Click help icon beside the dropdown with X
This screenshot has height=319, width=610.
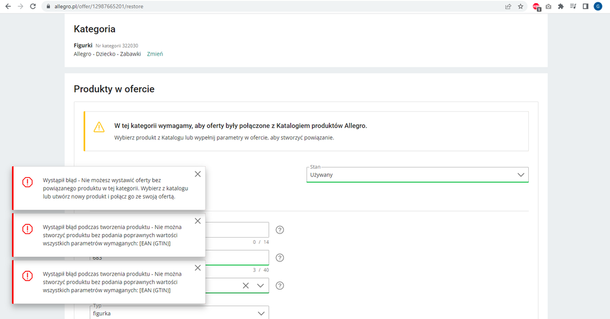pyautogui.click(x=280, y=285)
